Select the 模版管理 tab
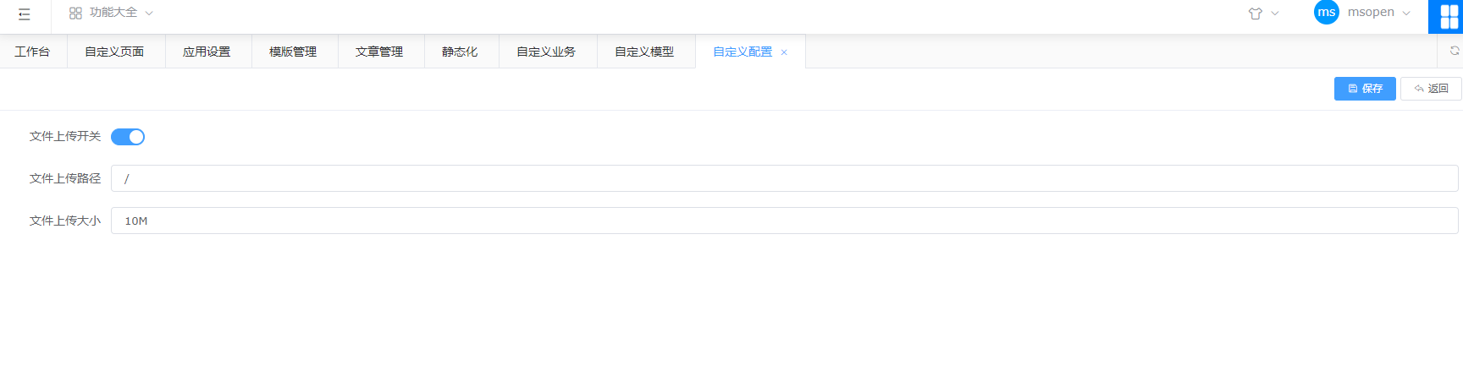Screen dimensions: 1463x387 tap(293, 52)
